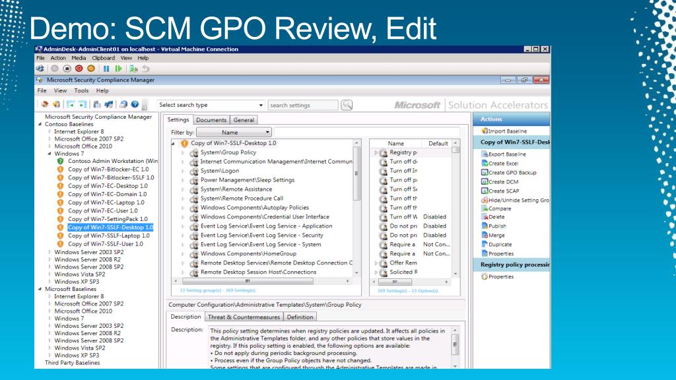676x380 pixels.
Task: Open the VM Connection Media menu
Action: click(79, 58)
